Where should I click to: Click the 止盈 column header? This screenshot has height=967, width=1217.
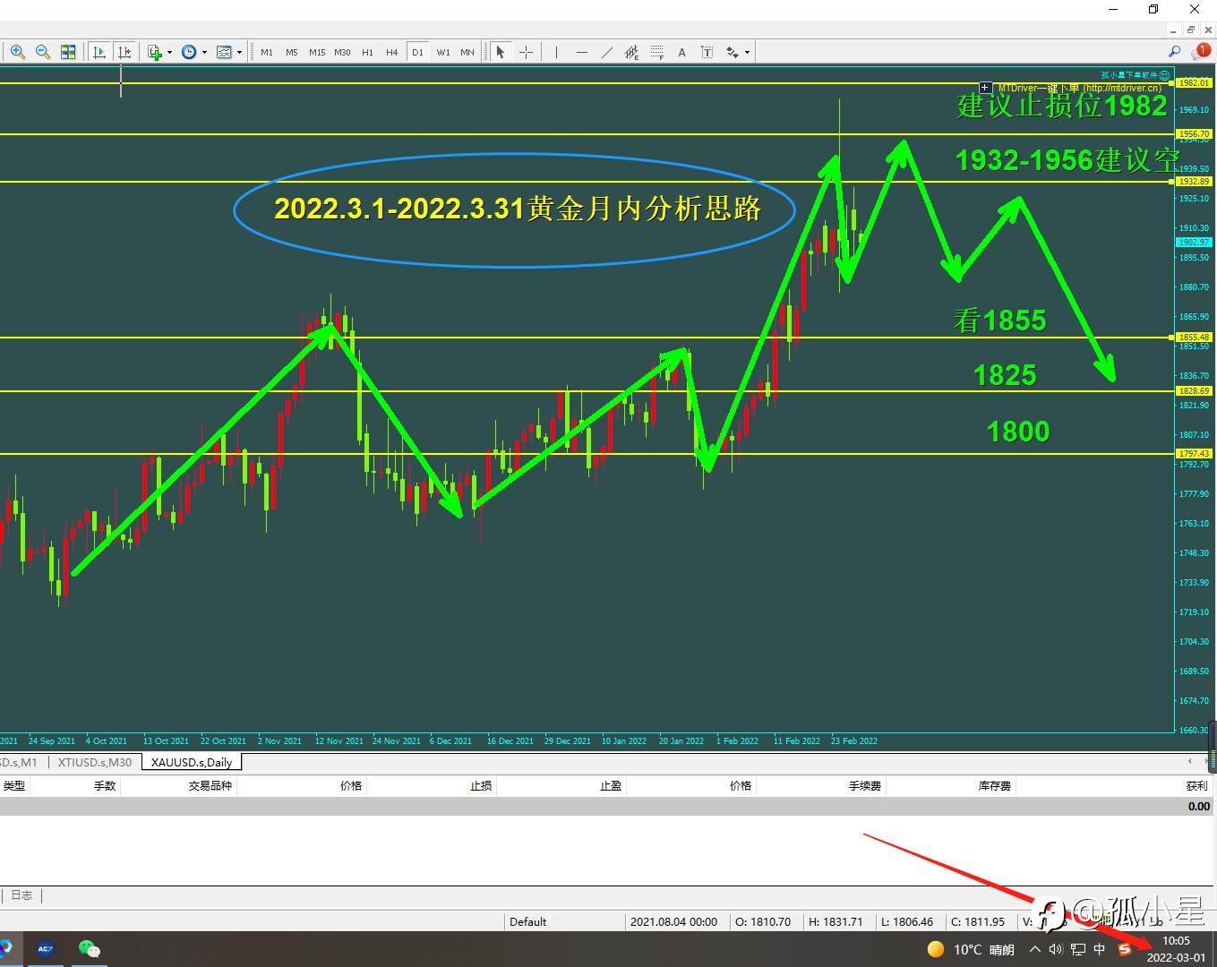coord(611,786)
